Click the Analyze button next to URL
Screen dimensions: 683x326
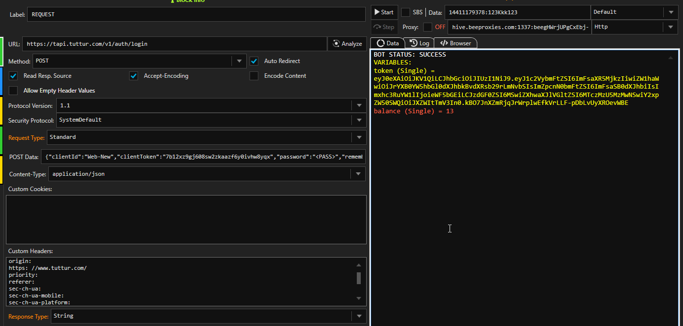pos(347,44)
